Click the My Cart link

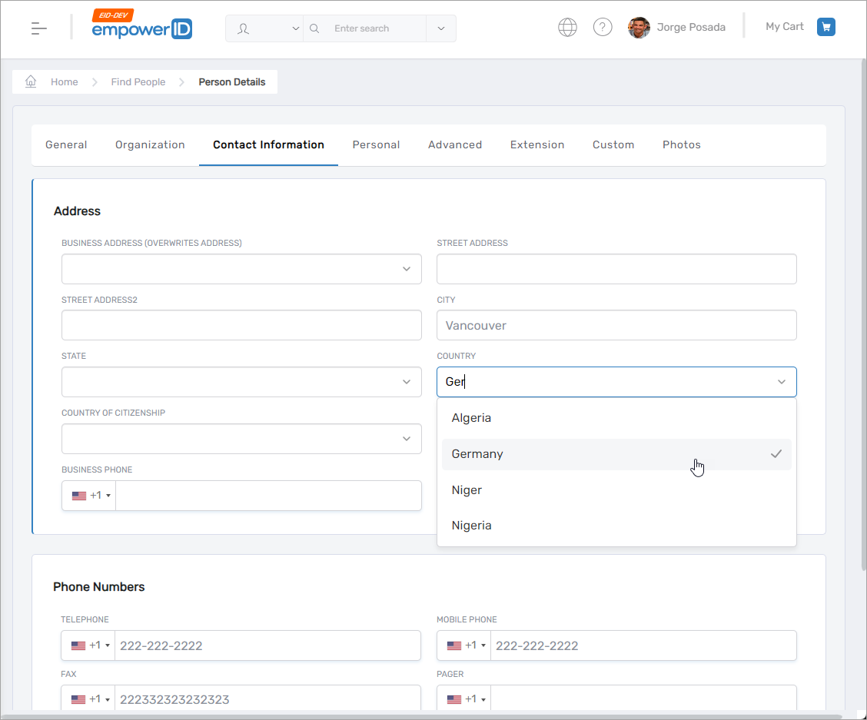(x=784, y=27)
